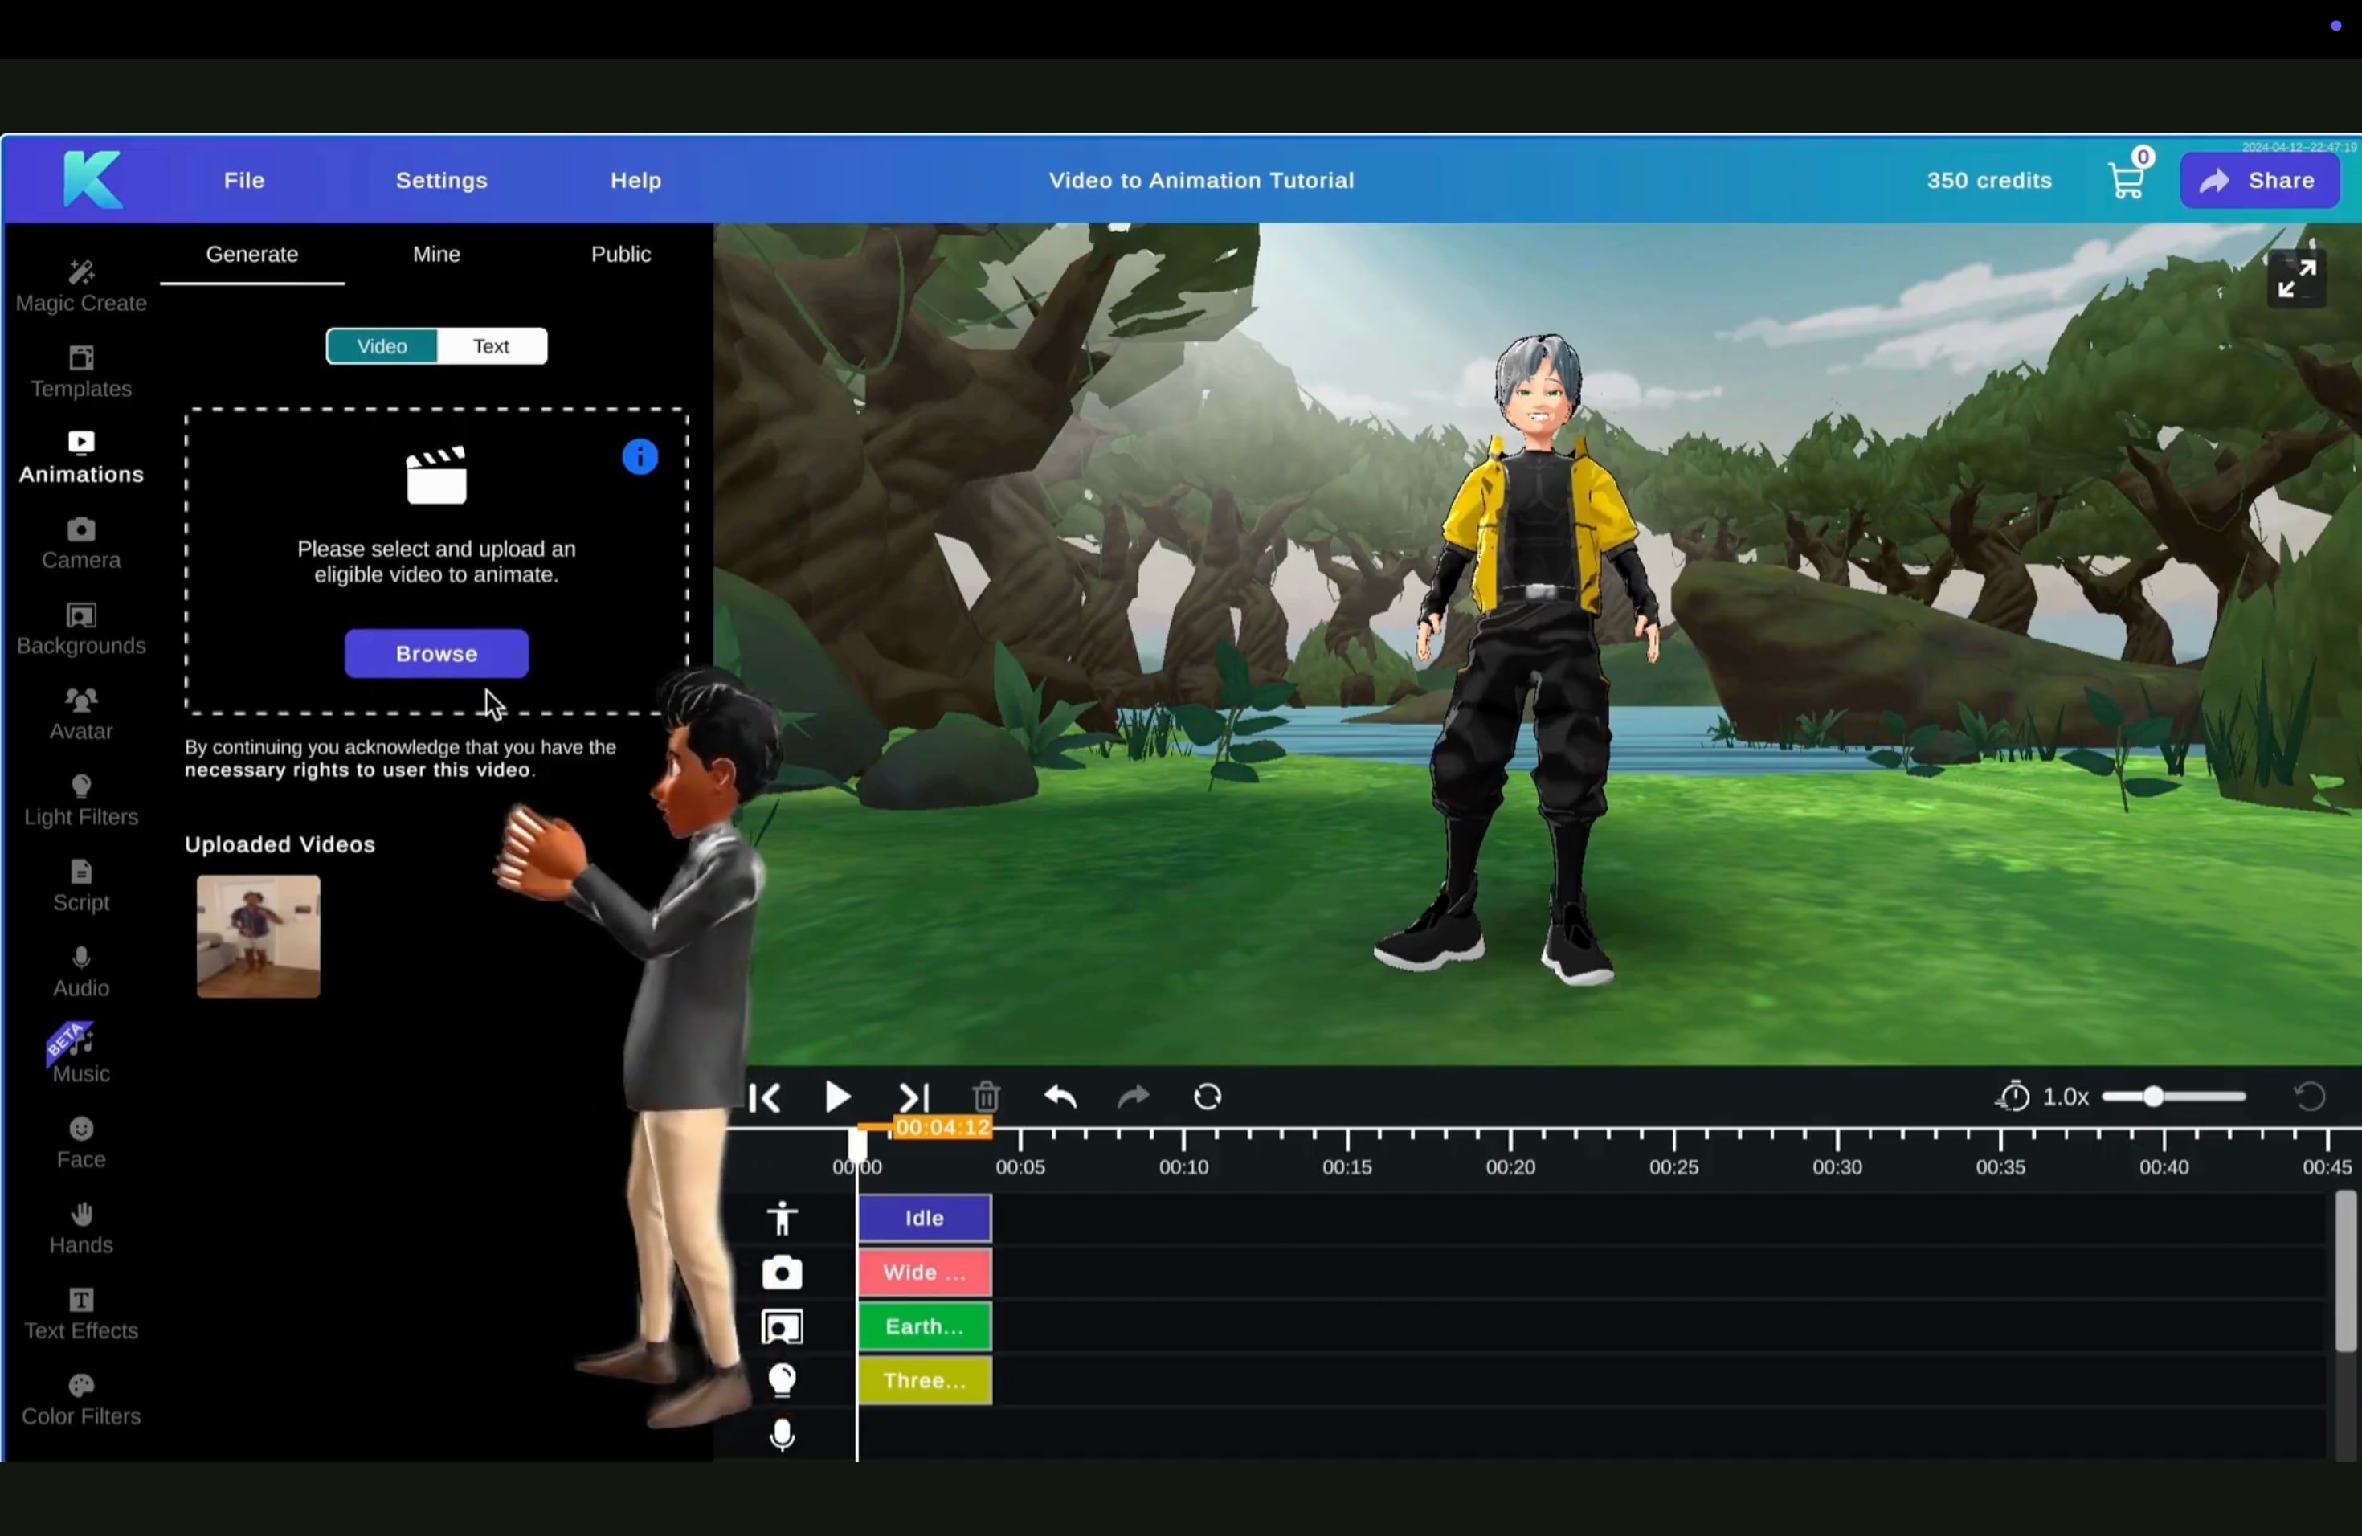Open the Help menu
2362x1536 pixels.
point(635,181)
